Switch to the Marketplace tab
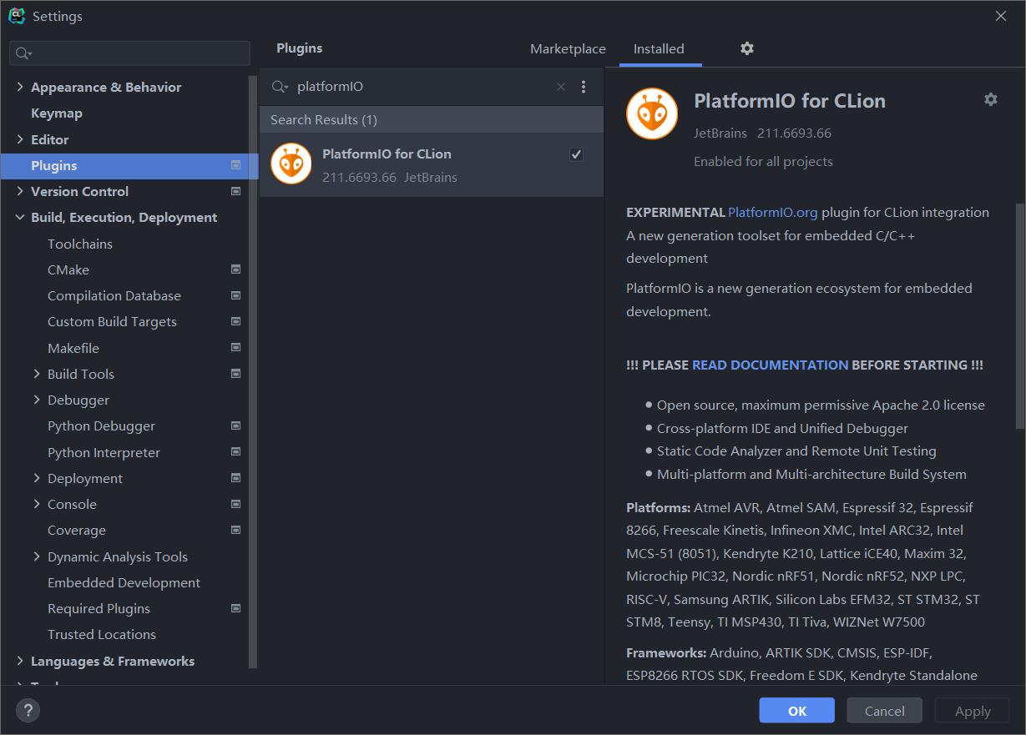Screen dimensions: 1026x735 tap(568, 49)
